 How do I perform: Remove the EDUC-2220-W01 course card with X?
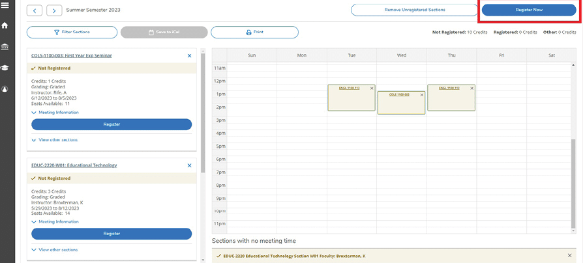tap(190, 165)
